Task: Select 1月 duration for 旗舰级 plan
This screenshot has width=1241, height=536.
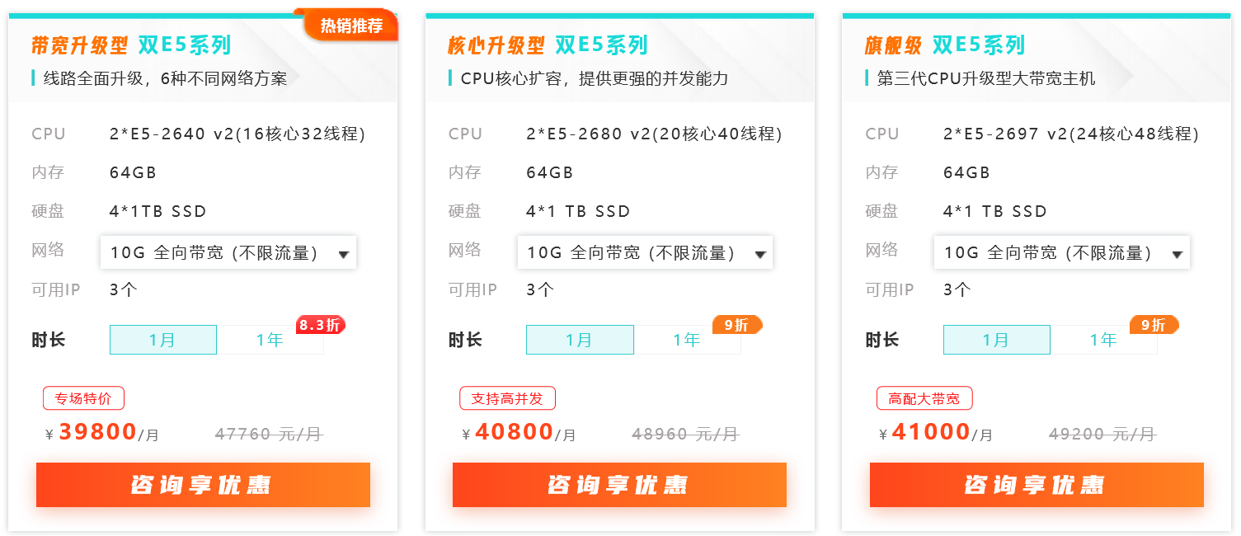Action: pos(997,340)
